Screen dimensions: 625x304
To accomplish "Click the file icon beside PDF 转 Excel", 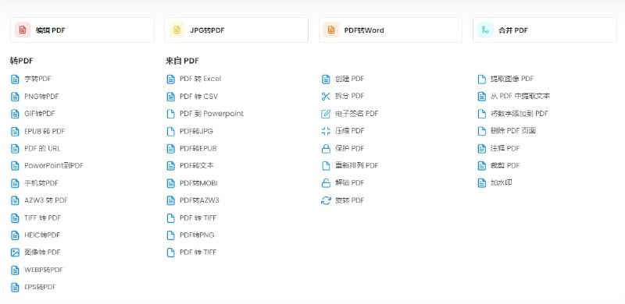I will point(170,80).
